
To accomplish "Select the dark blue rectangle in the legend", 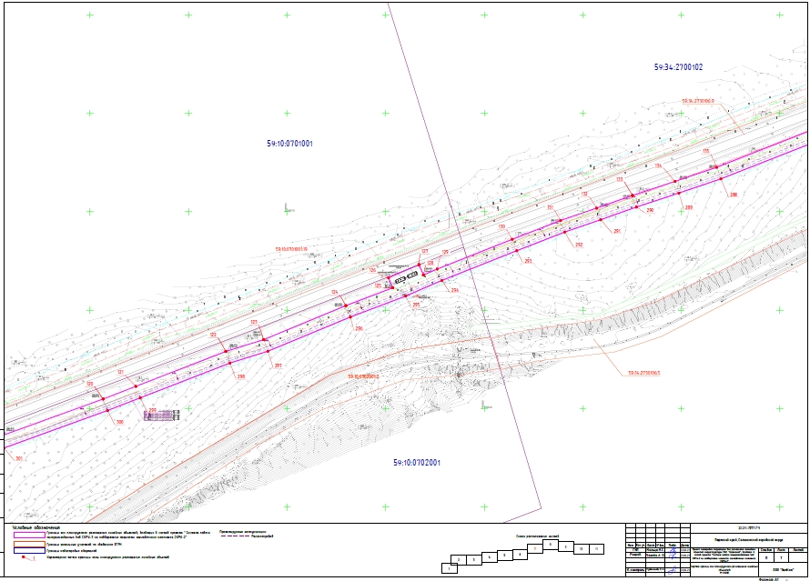I will [29, 551].
